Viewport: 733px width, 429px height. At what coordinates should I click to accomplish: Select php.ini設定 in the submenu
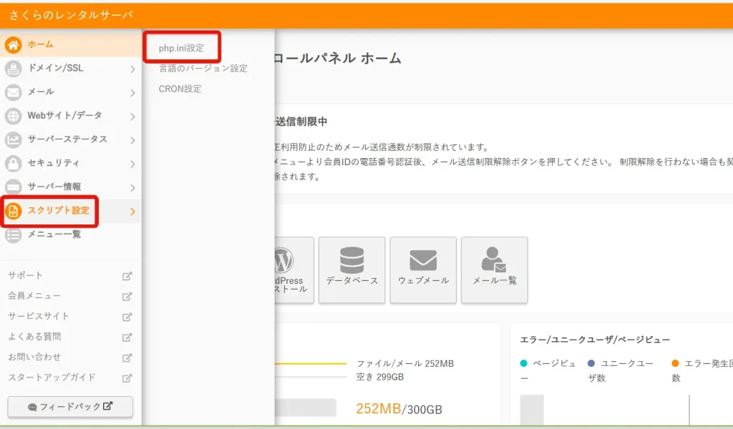point(181,48)
